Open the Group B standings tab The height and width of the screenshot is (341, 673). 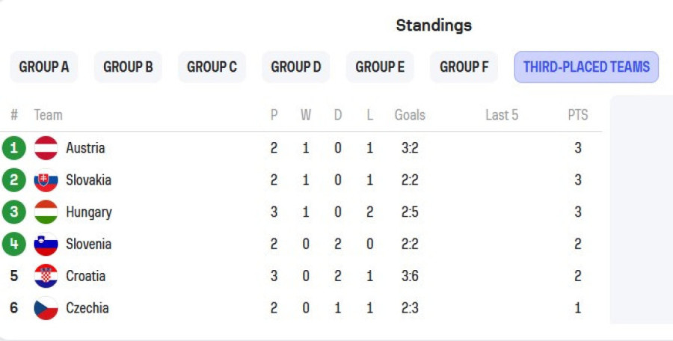(x=128, y=67)
